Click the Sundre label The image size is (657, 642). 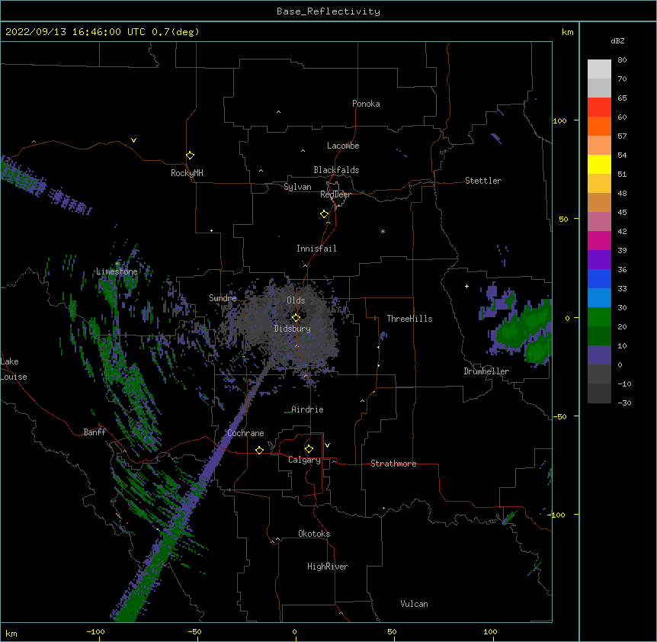pos(223,298)
